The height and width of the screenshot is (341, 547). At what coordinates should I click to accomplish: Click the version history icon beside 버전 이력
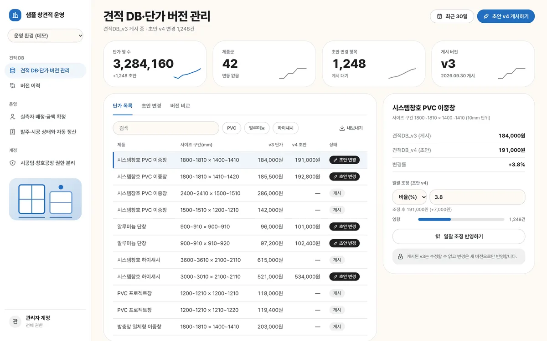pos(12,85)
